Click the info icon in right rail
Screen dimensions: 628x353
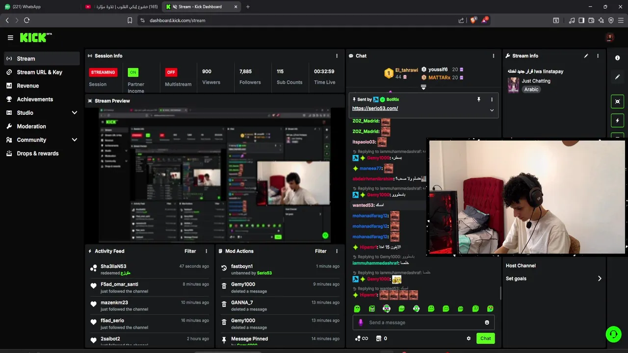pos(617,58)
